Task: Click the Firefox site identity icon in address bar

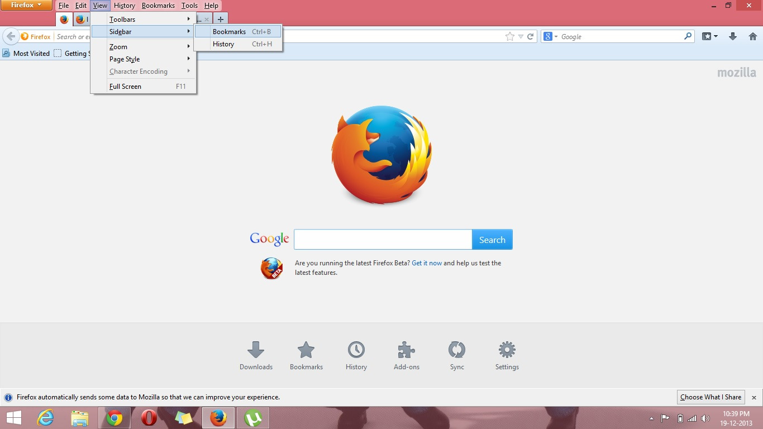Action: (36, 37)
